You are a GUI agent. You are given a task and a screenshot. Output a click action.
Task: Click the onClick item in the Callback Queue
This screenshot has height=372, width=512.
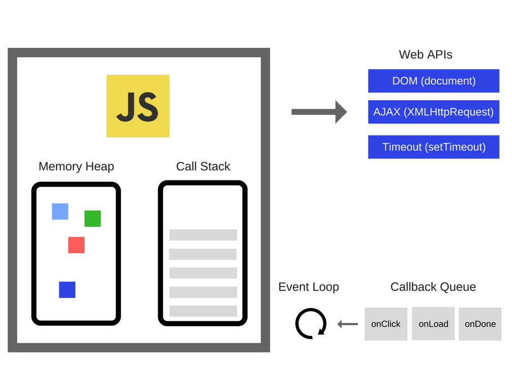click(x=386, y=324)
